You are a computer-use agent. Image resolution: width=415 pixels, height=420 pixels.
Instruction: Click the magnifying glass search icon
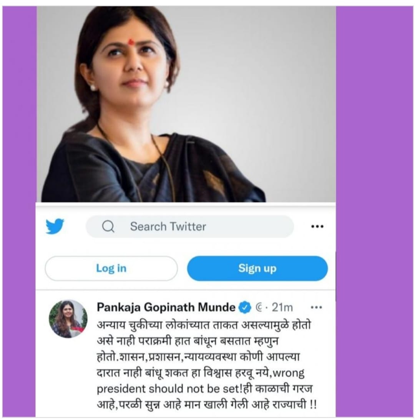coord(108,226)
